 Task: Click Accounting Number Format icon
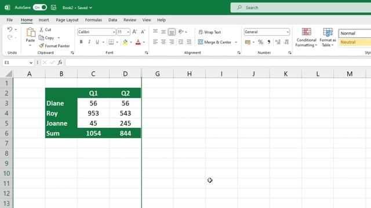click(248, 42)
